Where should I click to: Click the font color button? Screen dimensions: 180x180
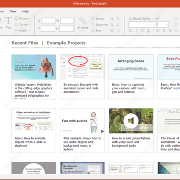[x=148, y=31]
